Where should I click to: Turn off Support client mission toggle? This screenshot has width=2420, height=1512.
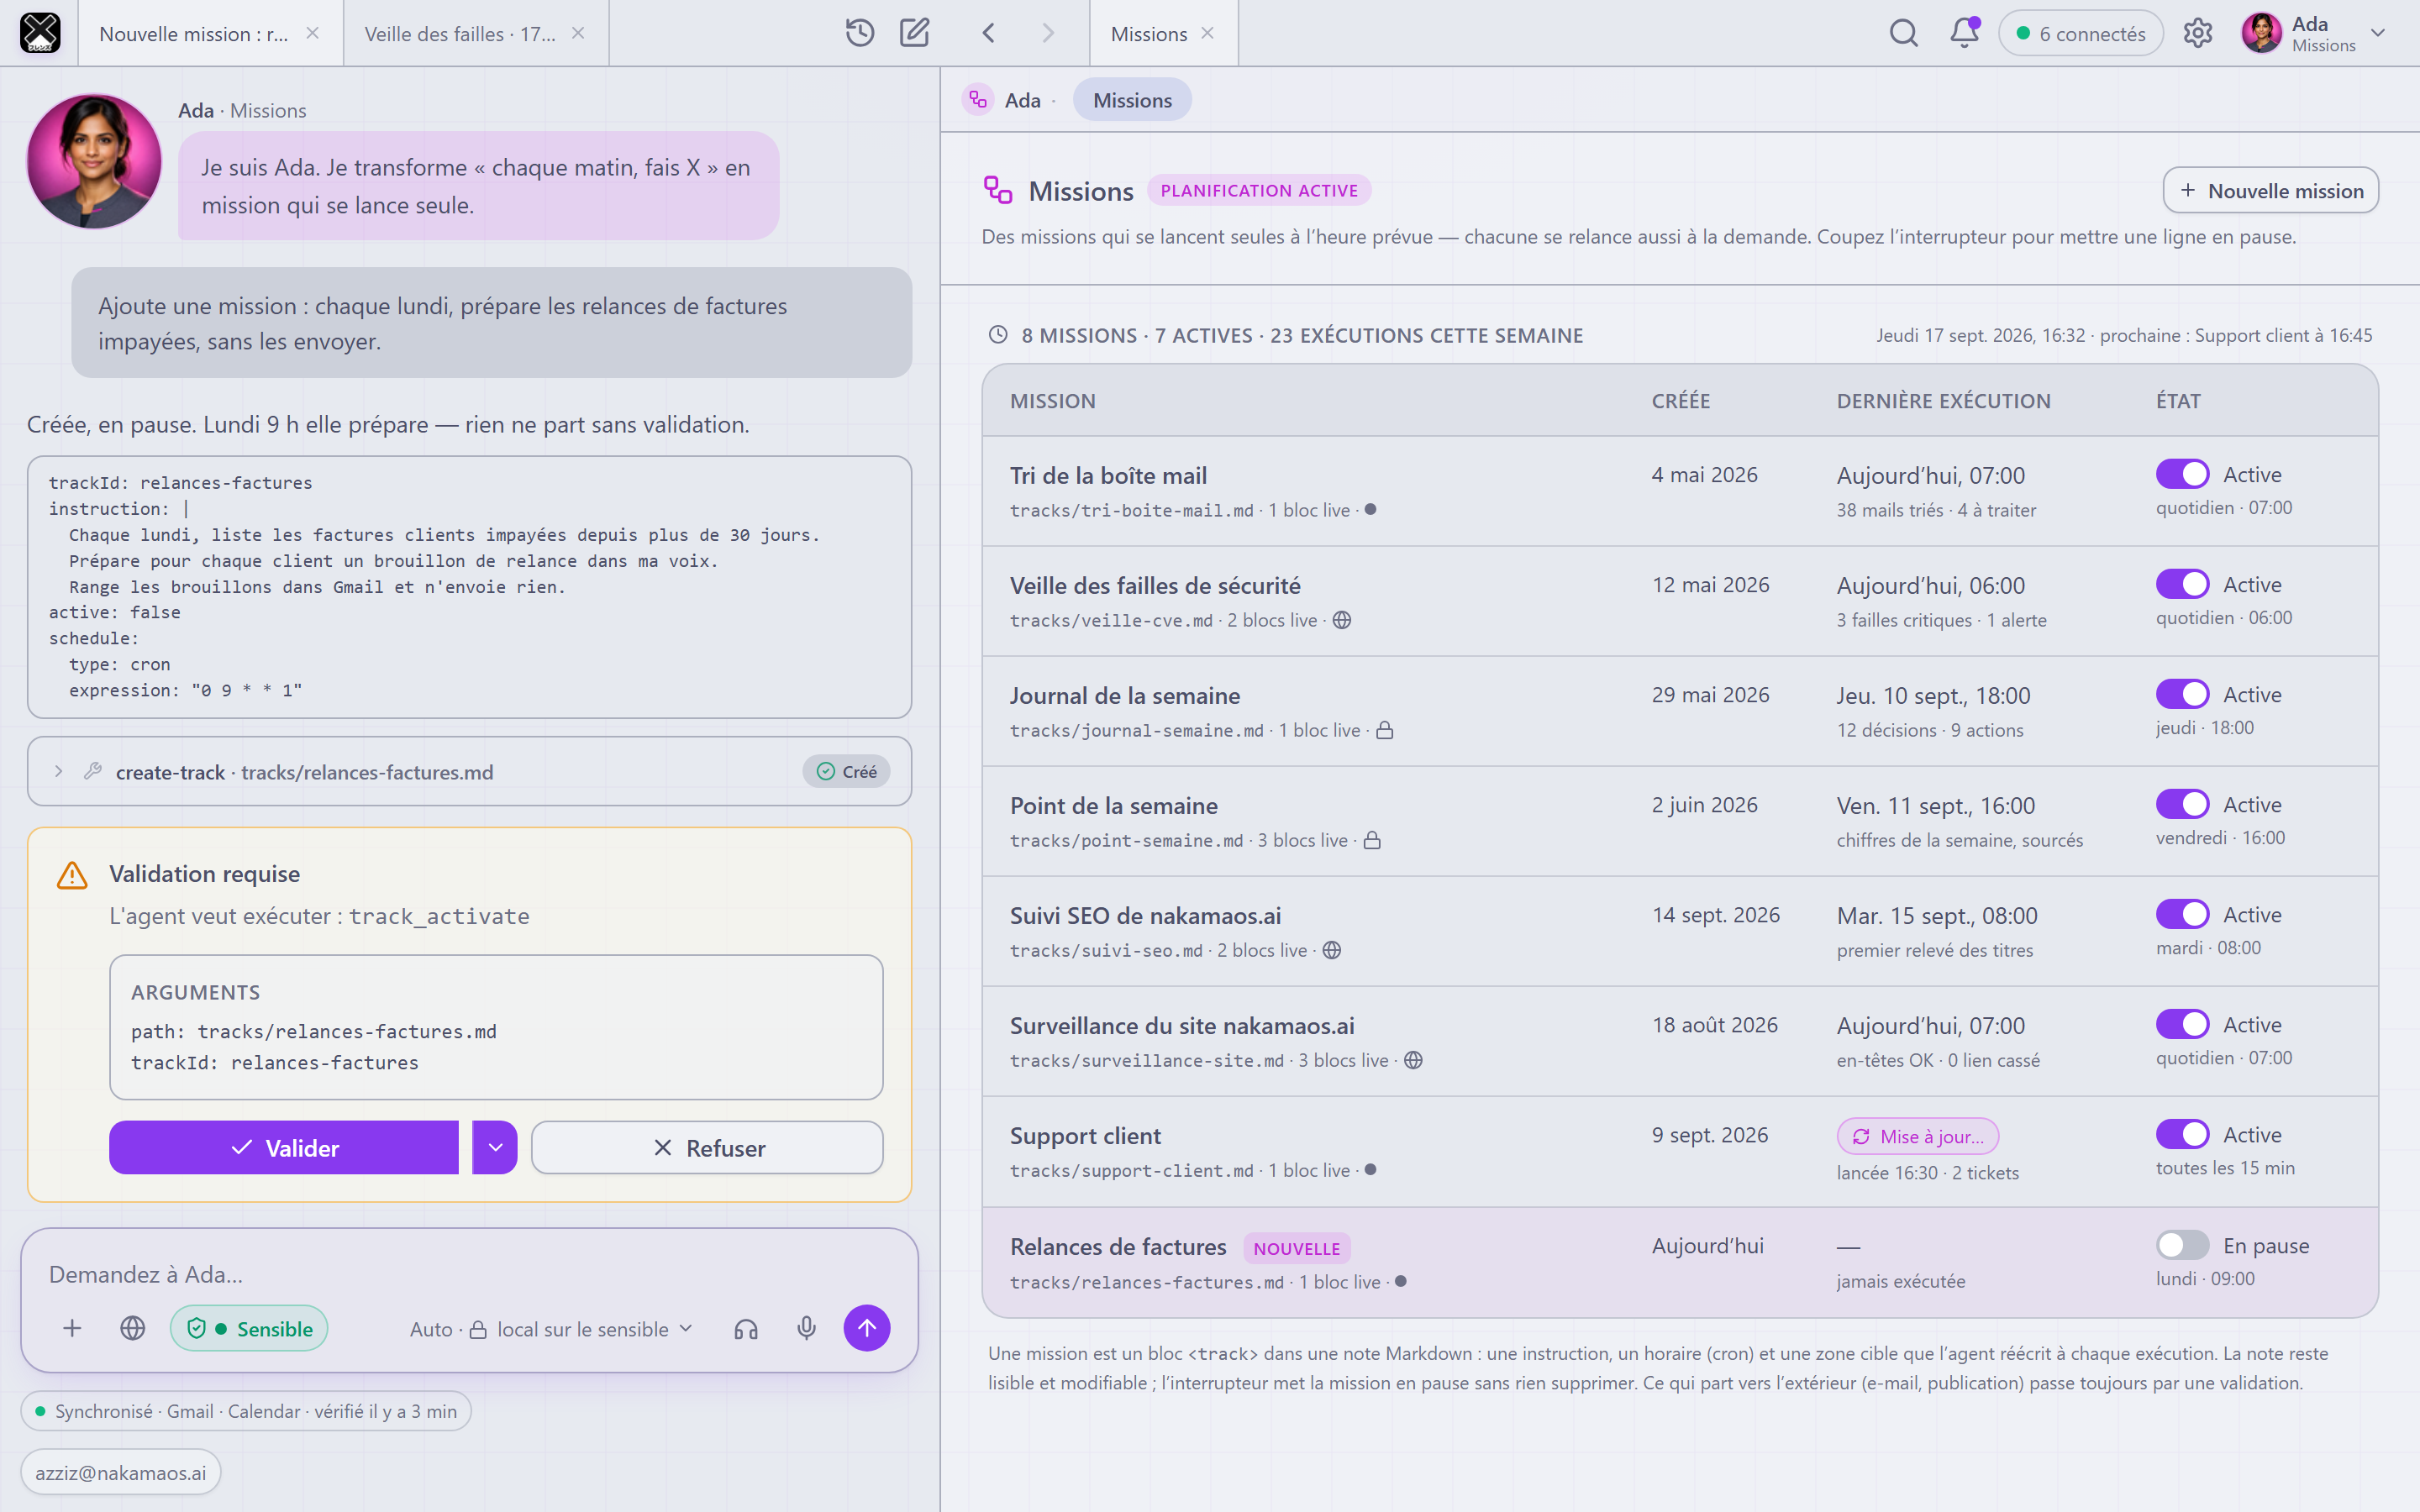click(2182, 1134)
